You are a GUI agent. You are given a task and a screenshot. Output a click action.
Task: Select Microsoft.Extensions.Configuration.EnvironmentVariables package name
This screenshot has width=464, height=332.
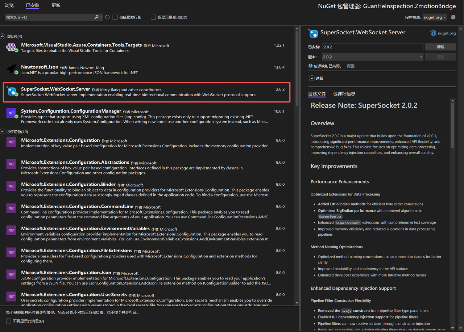(x=85, y=228)
